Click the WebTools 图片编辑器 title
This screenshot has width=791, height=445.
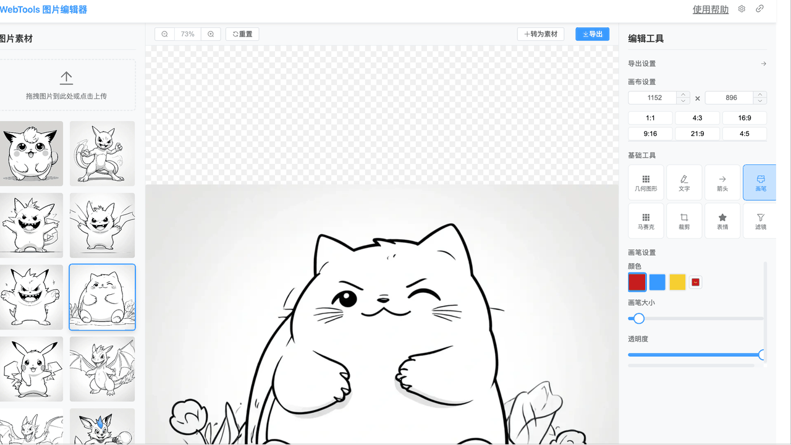(x=43, y=9)
